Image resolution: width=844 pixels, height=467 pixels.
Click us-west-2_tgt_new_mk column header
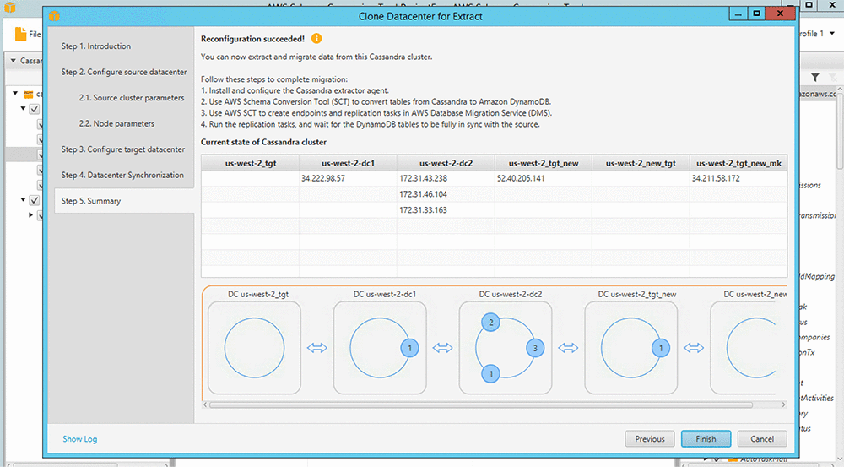coord(738,163)
